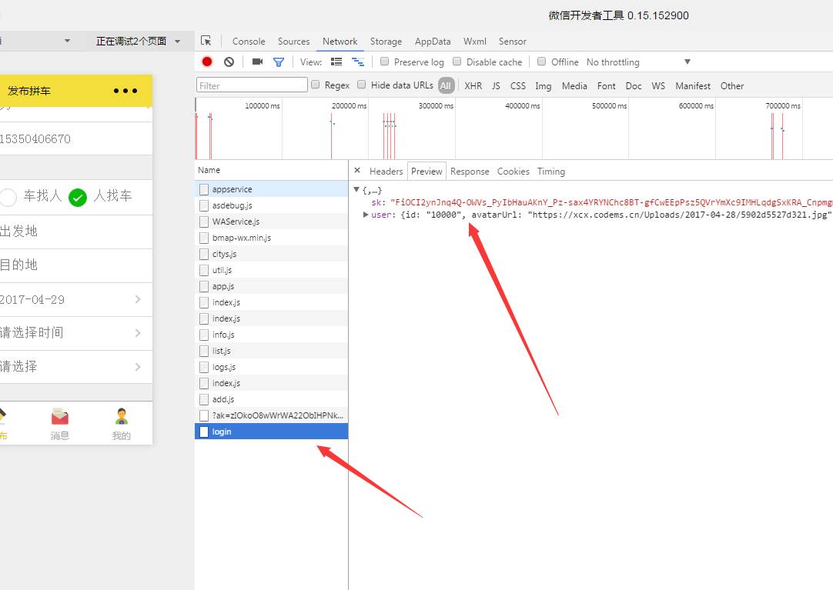Filter requests by XHR type

tap(473, 85)
